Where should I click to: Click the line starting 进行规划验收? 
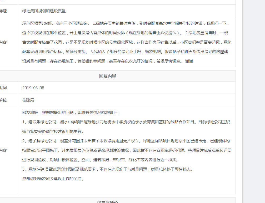[100, 160]
